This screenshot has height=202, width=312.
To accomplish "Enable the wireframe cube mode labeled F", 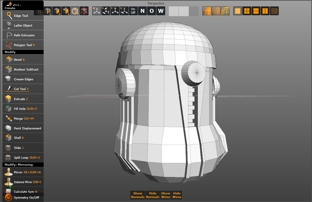I will click(x=75, y=11).
